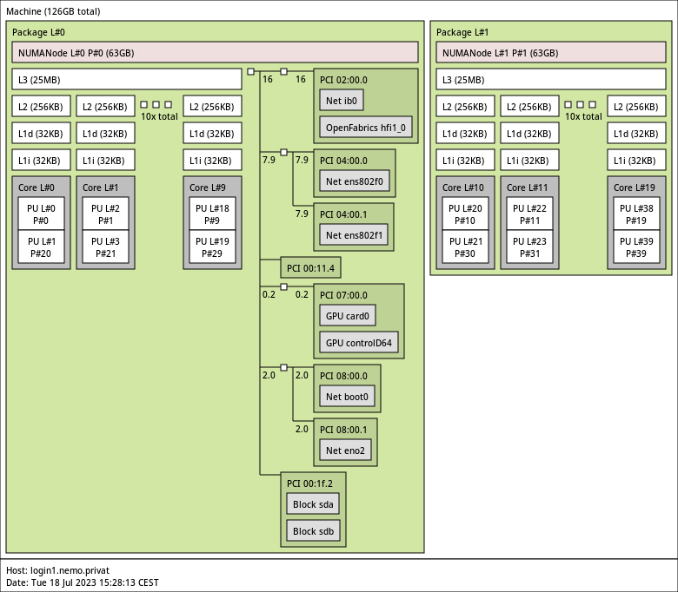Viewport: 678px width, 592px height.
Task: Click the PCI 04:00.1 label
Action: point(343,214)
